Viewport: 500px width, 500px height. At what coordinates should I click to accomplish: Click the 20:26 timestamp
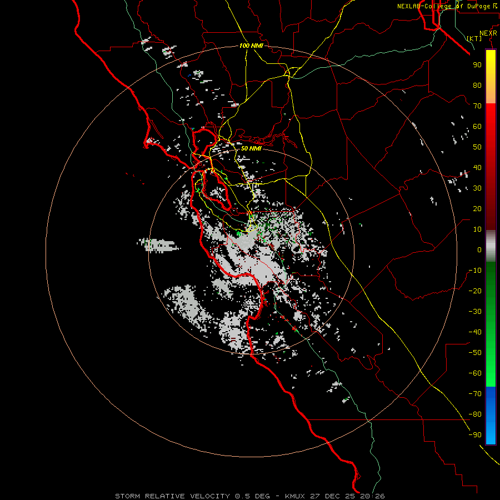372,496
